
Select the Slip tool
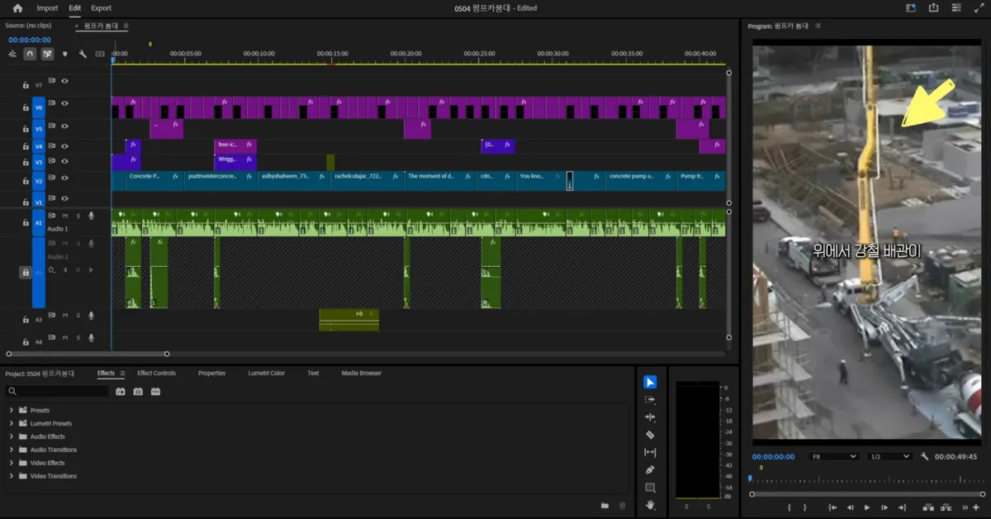point(650,452)
